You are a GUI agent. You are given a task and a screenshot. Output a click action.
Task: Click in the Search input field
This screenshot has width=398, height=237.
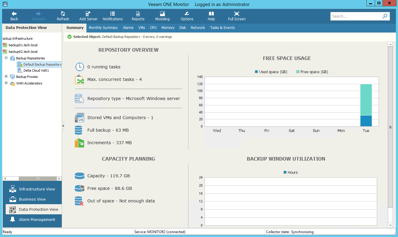356,16
